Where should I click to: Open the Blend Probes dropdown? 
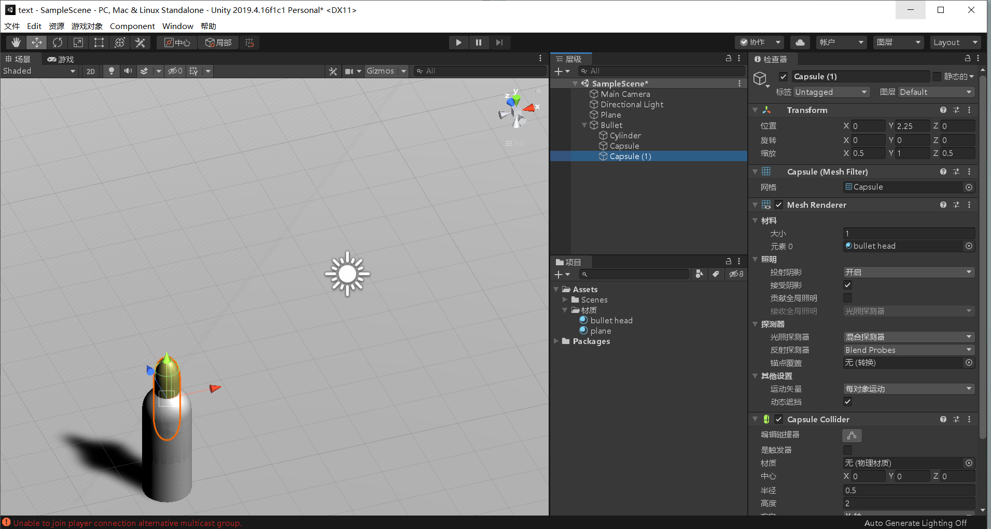pos(909,350)
